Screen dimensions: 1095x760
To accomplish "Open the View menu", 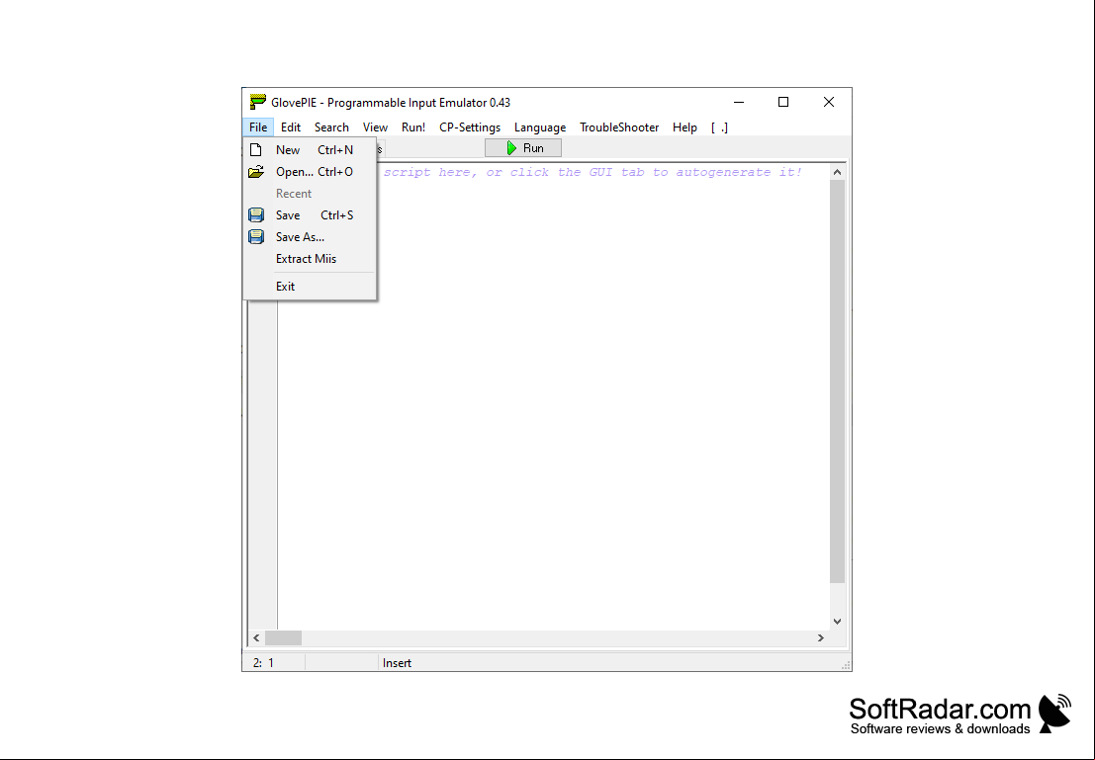I will (375, 127).
